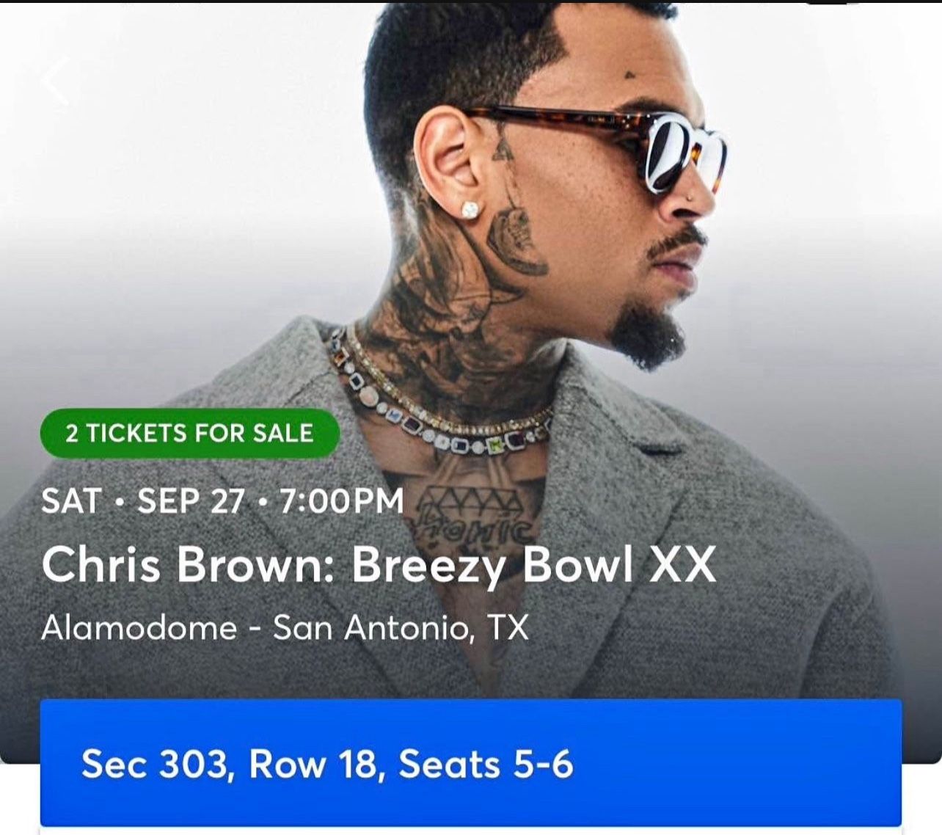Tap the green 2 Tickets For Sale badge
Screen dimensions: 942x835
[189, 433]
